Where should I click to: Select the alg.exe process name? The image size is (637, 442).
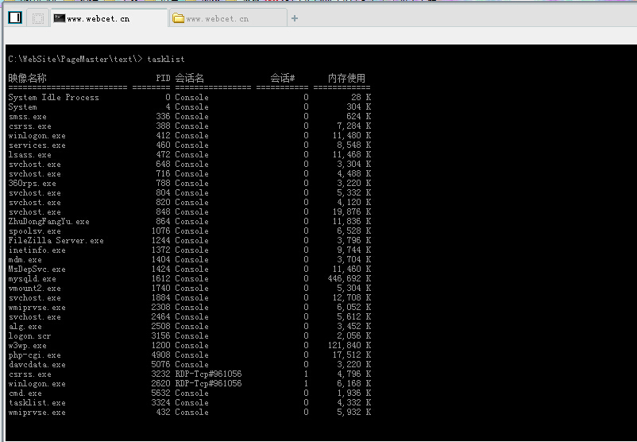(x=25, y=327)
